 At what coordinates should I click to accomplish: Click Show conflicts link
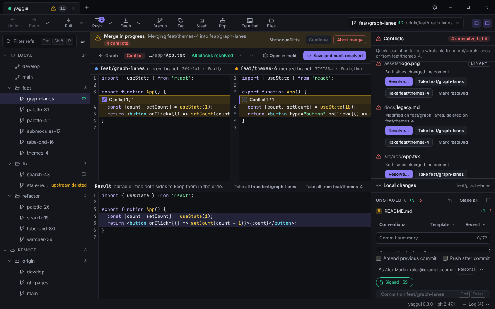284,40
